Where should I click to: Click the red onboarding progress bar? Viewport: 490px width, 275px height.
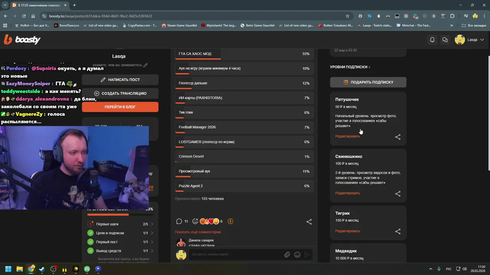120,215
